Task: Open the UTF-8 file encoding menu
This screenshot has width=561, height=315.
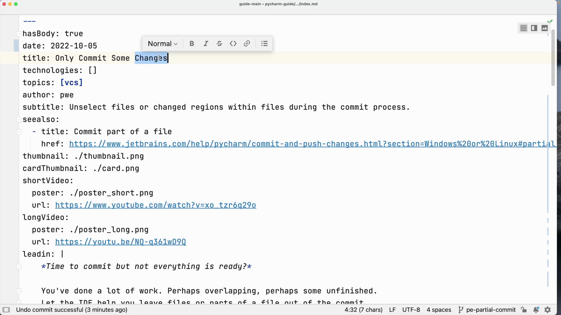Action: (x=411, y=310)
